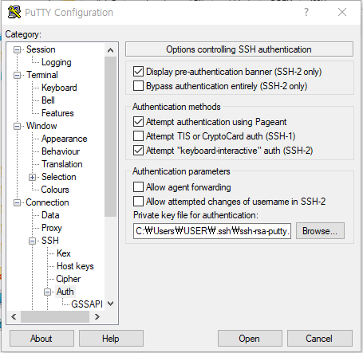Open the Behaviour category
Image resolution: width=363 pixels, height=353 pixels.
point(61,151)
